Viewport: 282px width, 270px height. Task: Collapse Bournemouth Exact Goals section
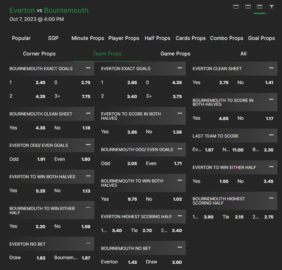point(88,68)
